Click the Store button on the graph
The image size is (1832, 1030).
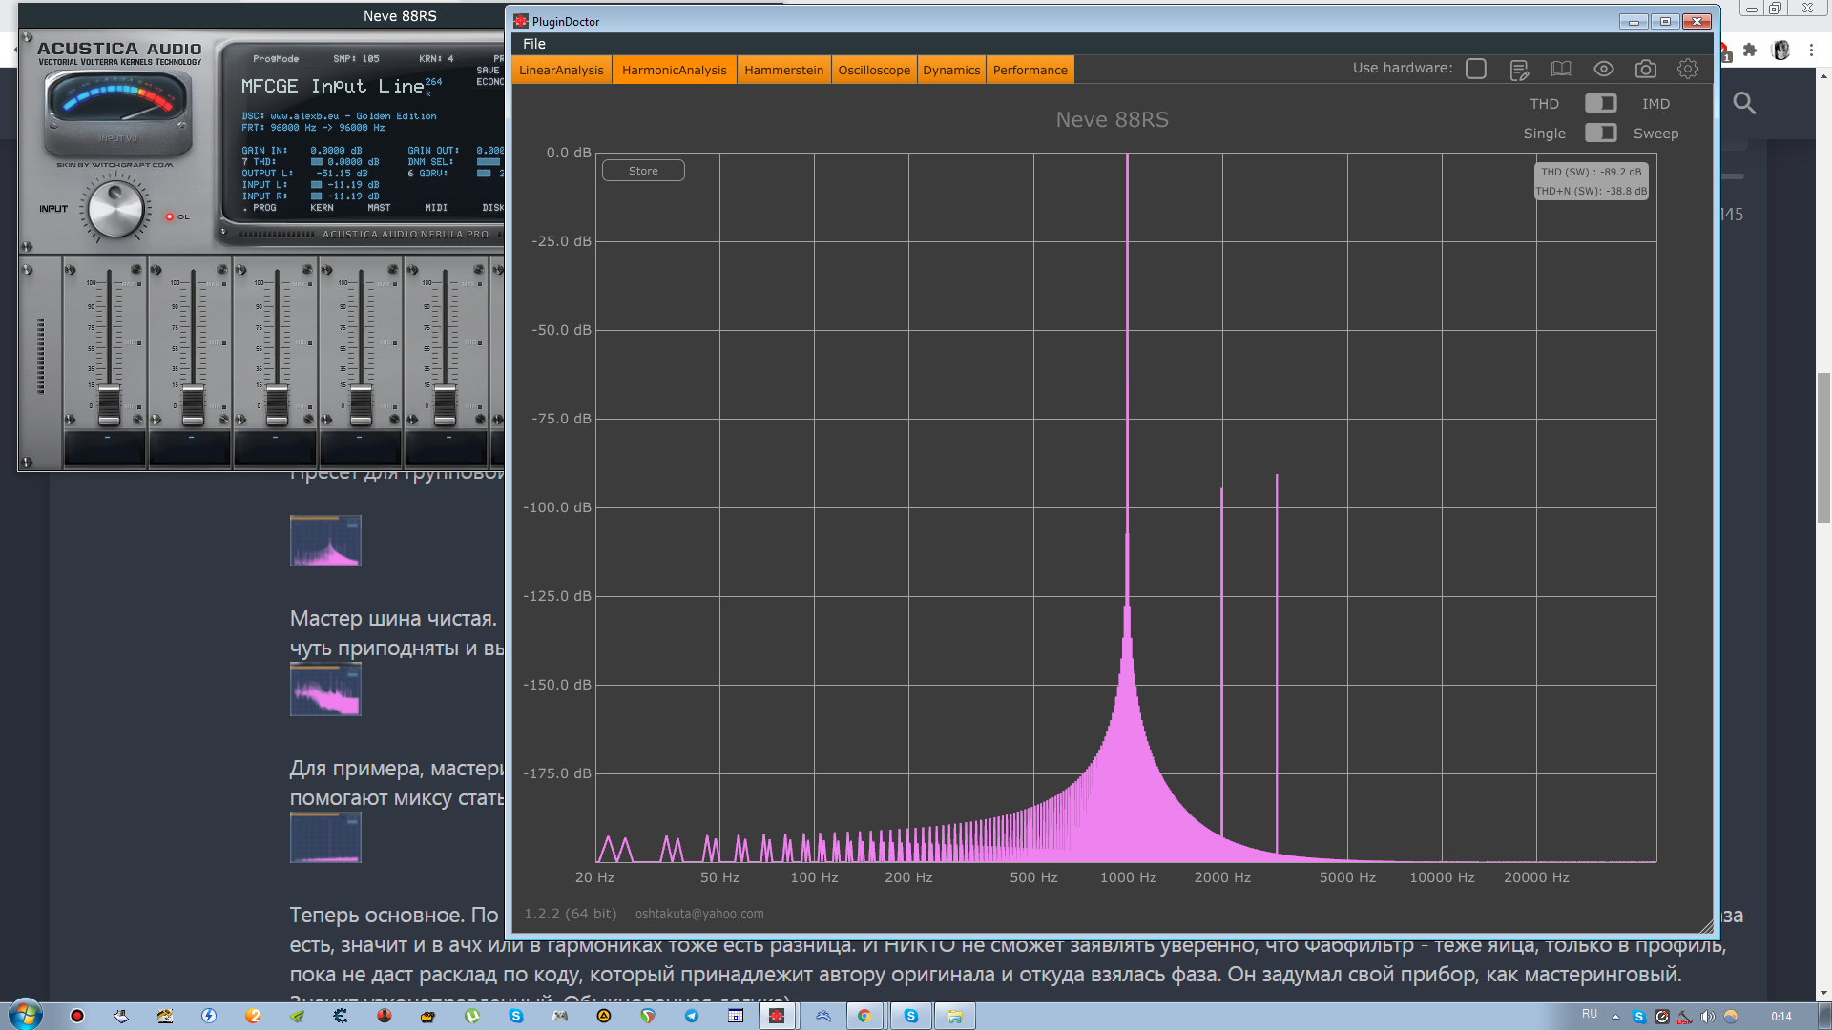point(643,171)
